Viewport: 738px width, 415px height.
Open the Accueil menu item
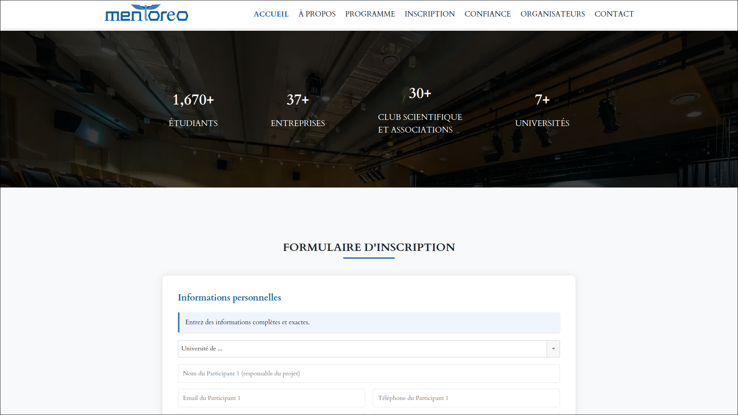[271, 14]
